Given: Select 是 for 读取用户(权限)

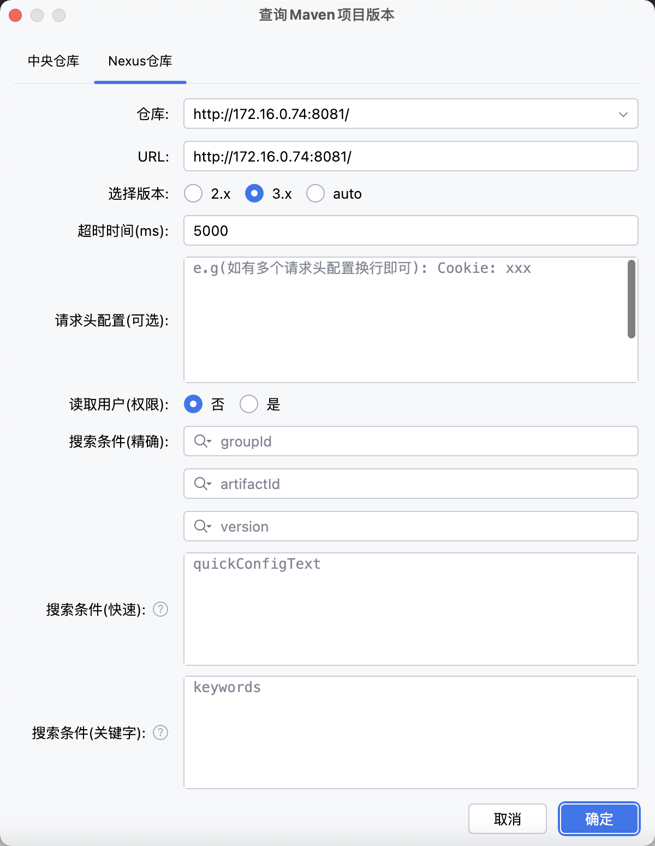Looking at the screenshot, I should (x=249, y=404).
